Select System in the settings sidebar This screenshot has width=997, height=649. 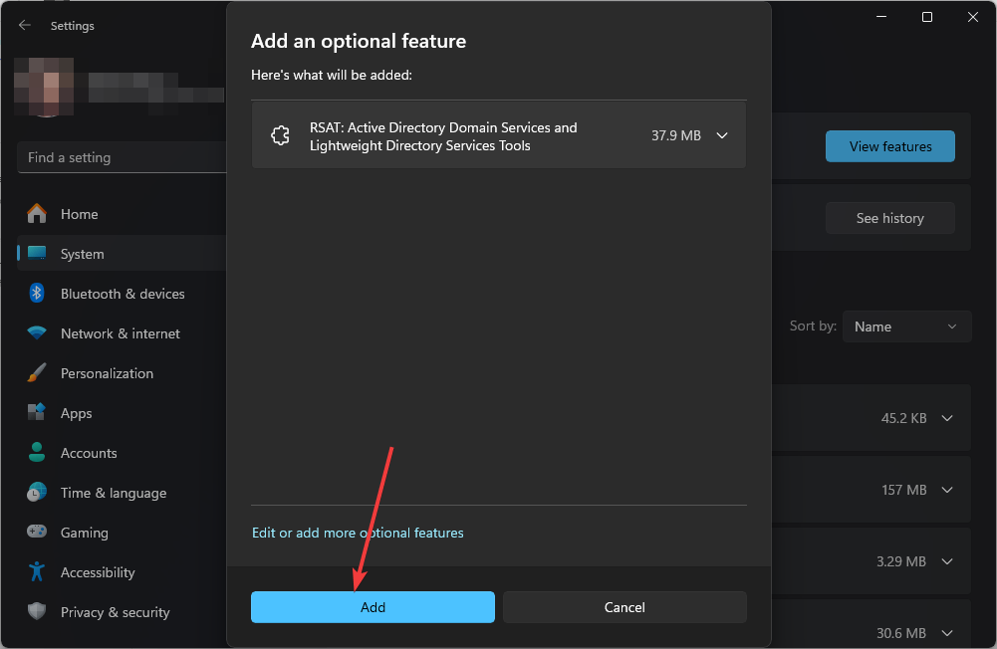point(82,254)
